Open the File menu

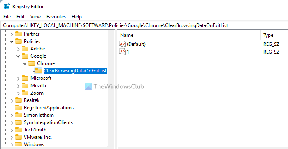pyautogui.click(x=7, y=17)
